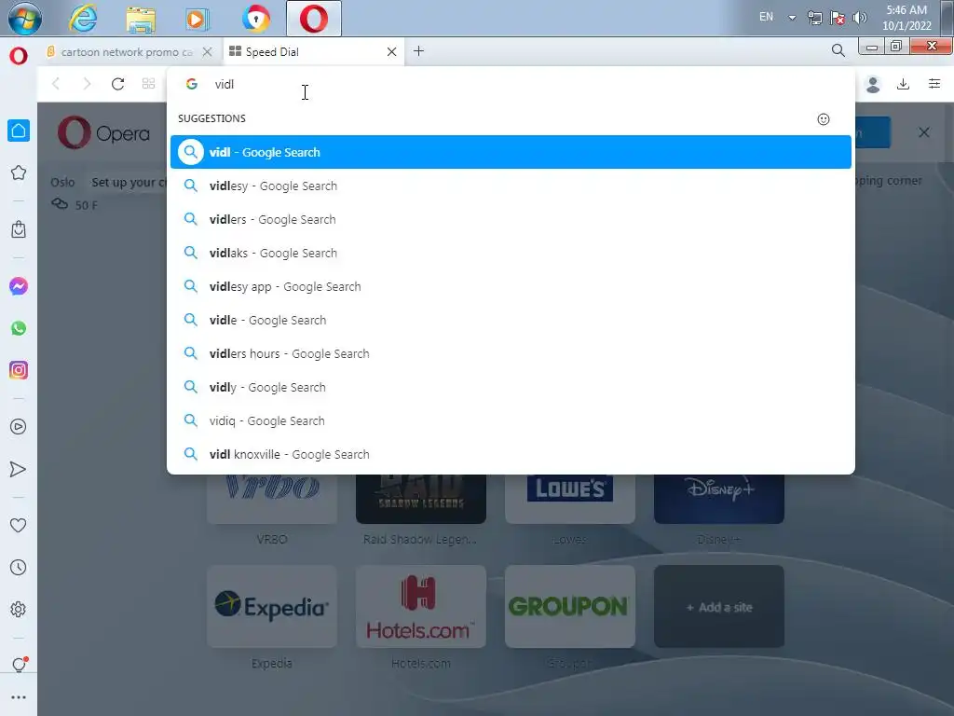Screen dimensions: 954x716
Task: Show hidden system tray icons arrow
Action: click(x=792, y=18)
